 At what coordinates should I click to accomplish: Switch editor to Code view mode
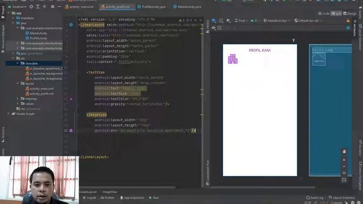click(x=324, y=14)
